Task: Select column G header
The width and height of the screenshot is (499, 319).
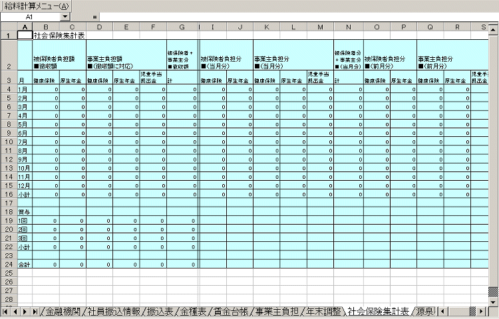Action: pyautogui.click(x=182, y=27)
